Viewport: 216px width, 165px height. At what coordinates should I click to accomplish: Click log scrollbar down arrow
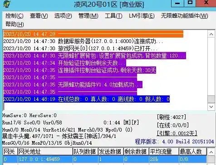point(211,107)
